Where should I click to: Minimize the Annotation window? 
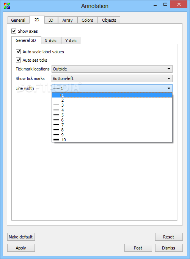(155, 5)
